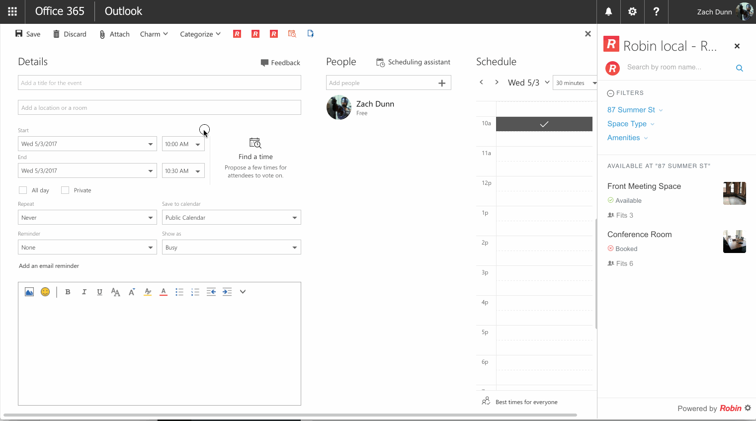756x421 pixels.
Task: Check the Private checkbox
Action: pos(65,190)
